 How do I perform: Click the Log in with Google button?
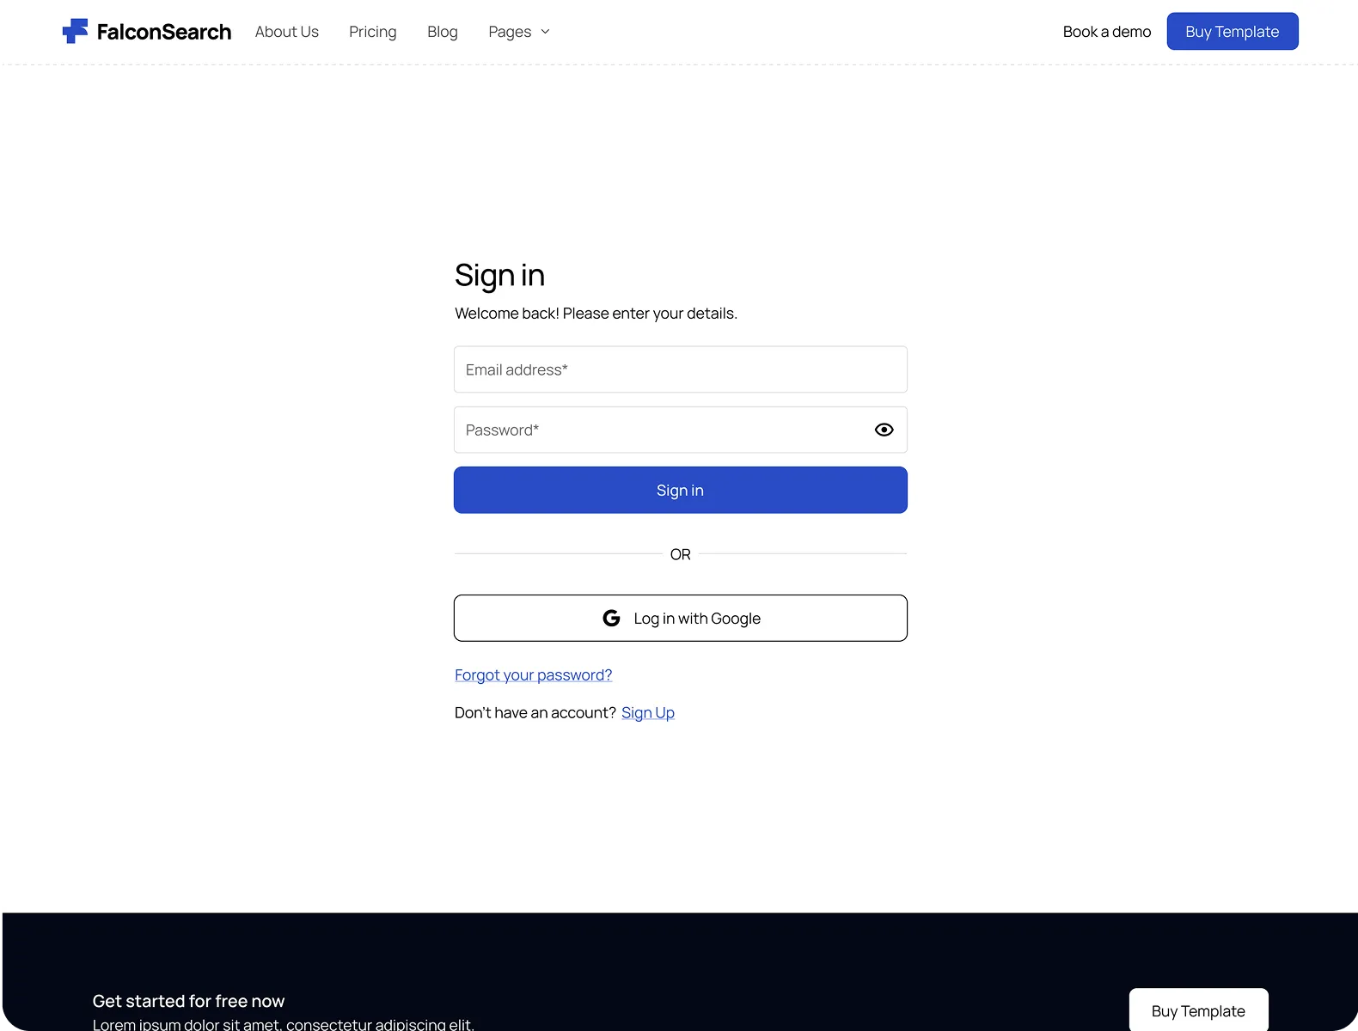point(681,618)
